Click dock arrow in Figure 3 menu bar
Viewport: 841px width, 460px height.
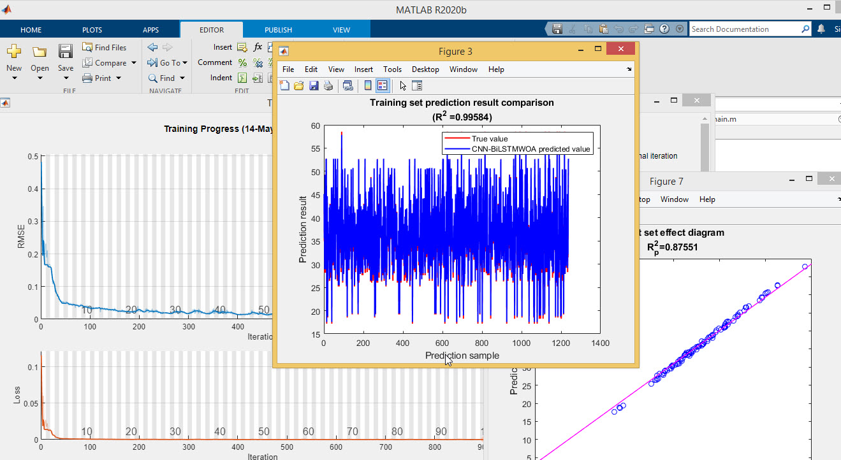[629, 69]
